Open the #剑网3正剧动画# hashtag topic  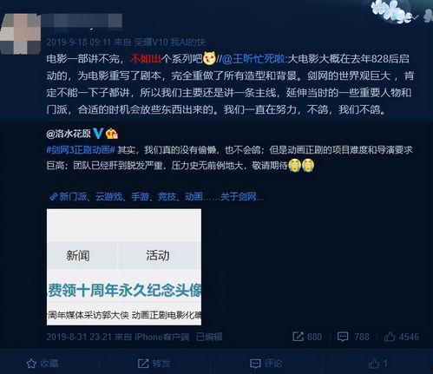pos(81,150)
